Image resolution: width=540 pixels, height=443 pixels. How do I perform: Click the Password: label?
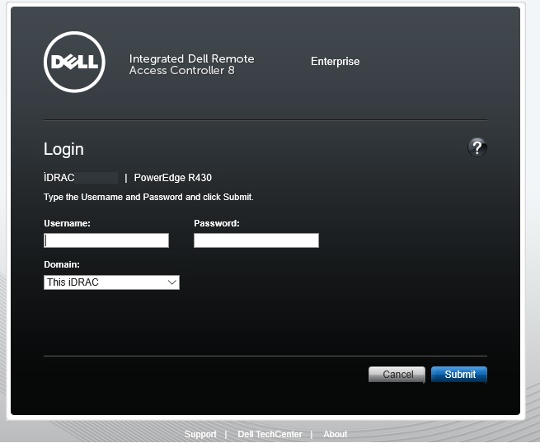(217, 223)
